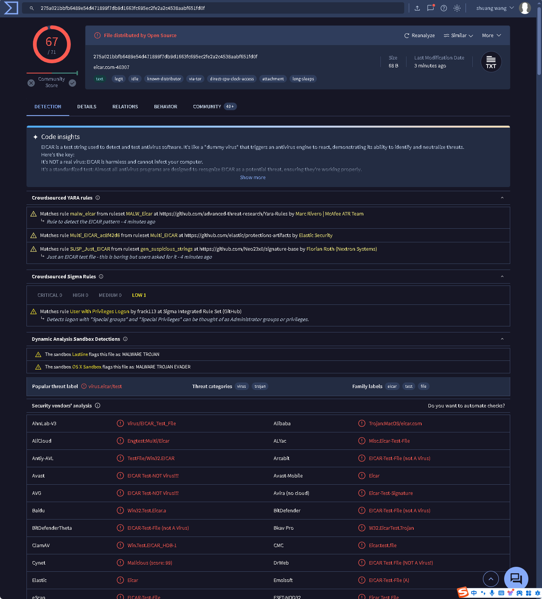Open the More dropdown menu
Image resolution: width=542 pixels, height=599 pixels.
tap(491, 36)
